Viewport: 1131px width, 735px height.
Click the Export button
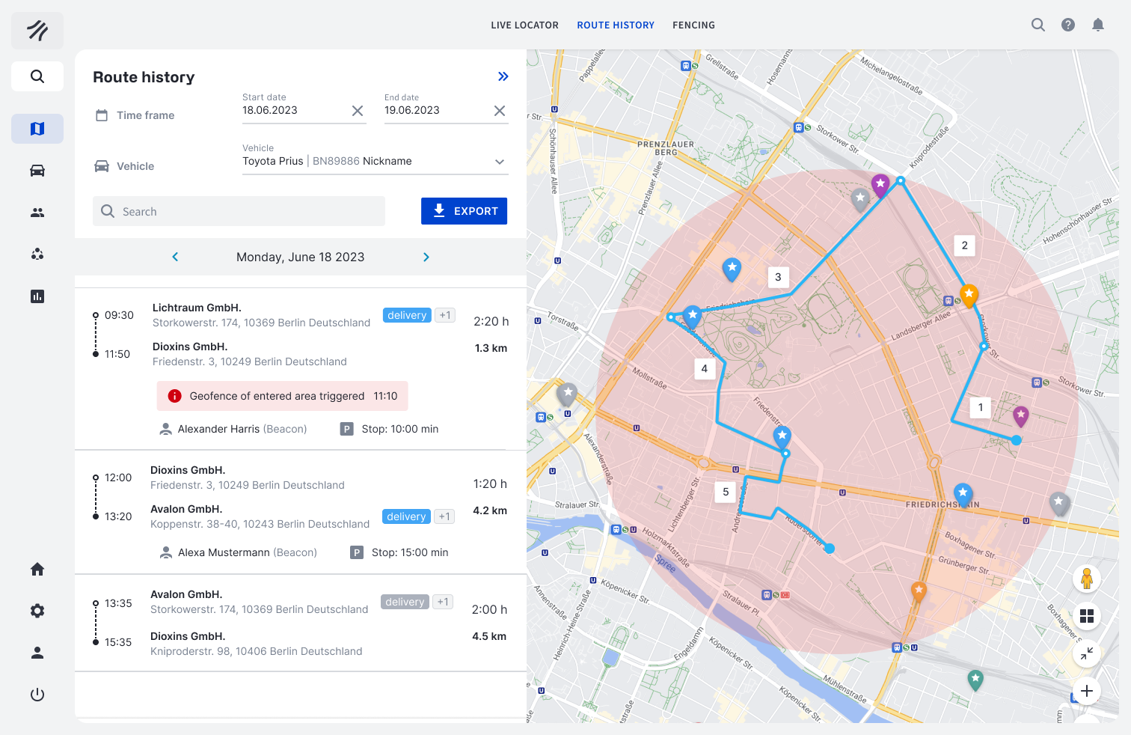point(464,211)
